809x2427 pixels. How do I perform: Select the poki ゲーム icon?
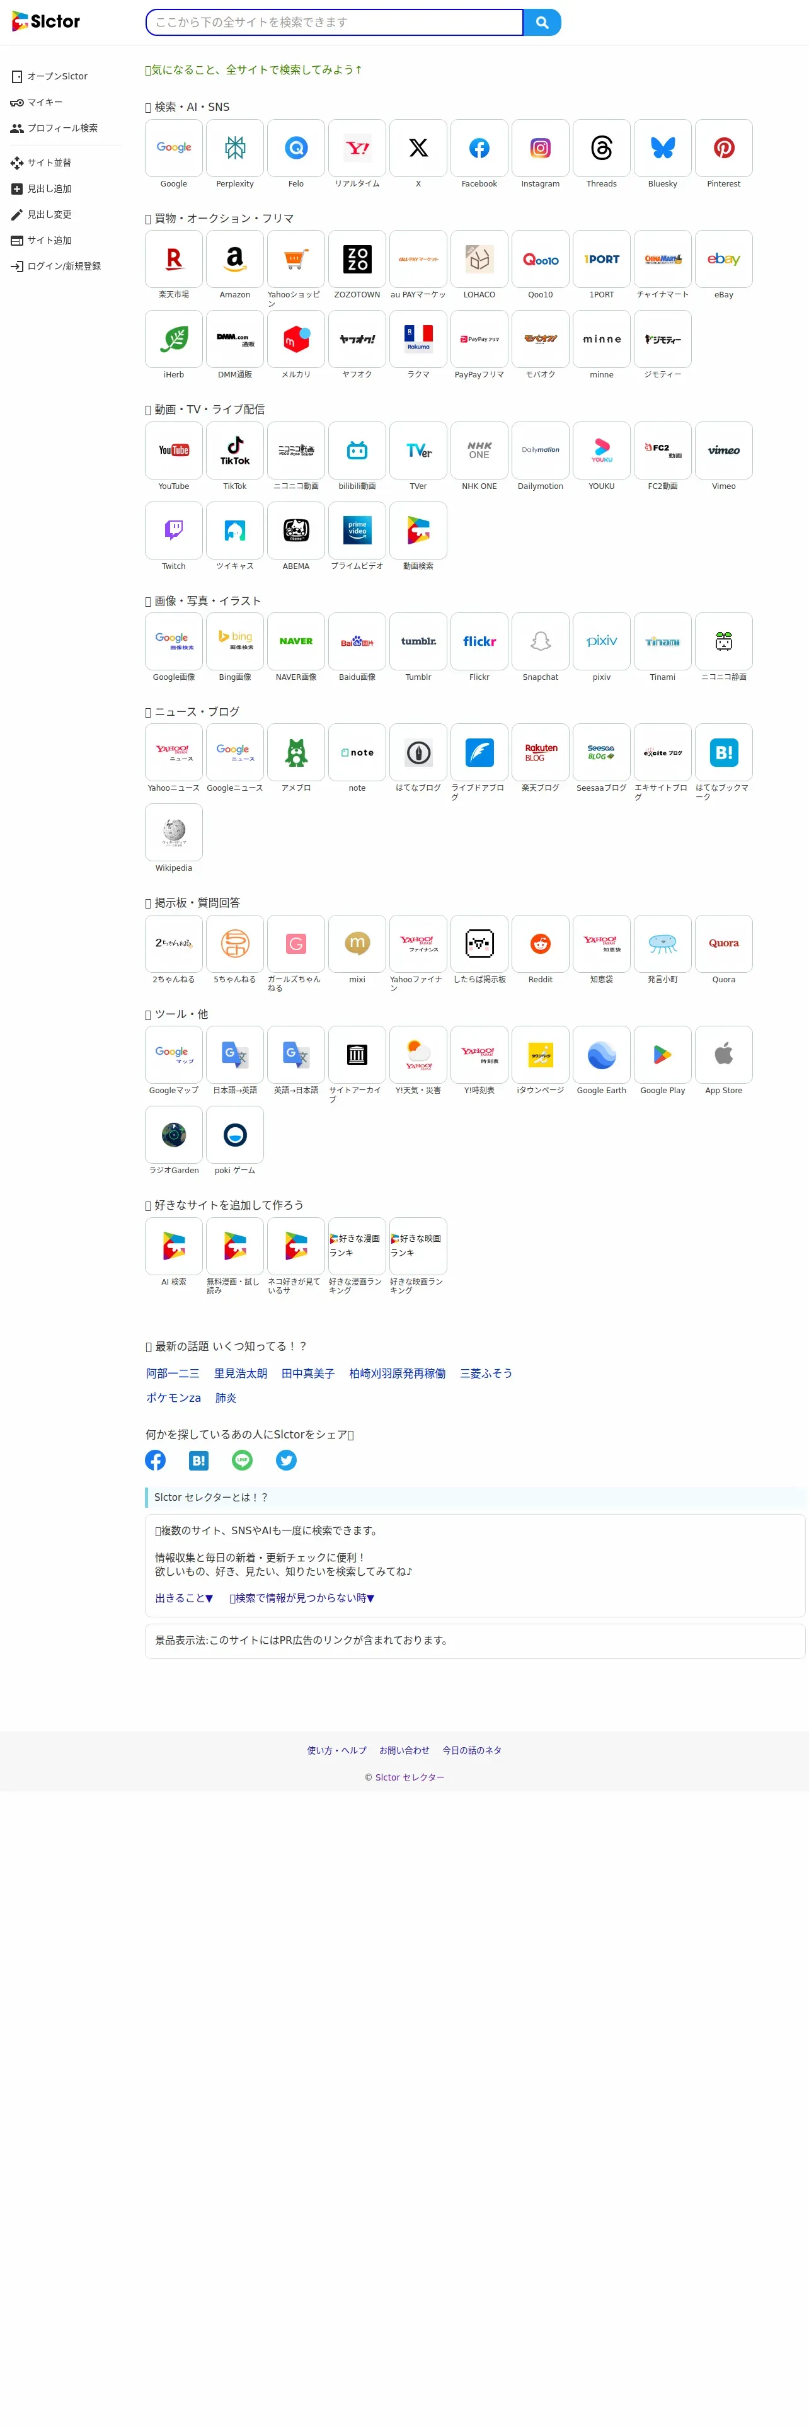tap(234, 1135)
